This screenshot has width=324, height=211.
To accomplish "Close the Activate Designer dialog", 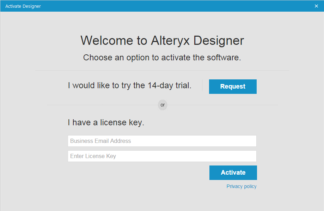I will [x=316, y=6].
